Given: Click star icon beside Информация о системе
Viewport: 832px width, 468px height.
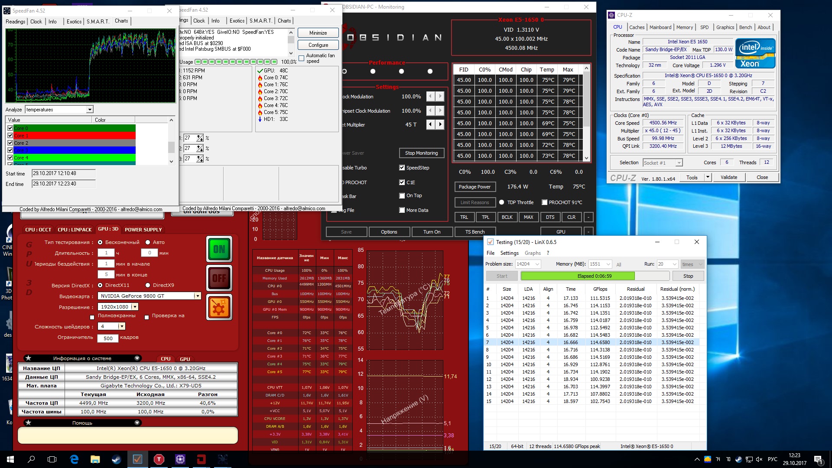Looking at the screenshot, I should coord(28,358).
